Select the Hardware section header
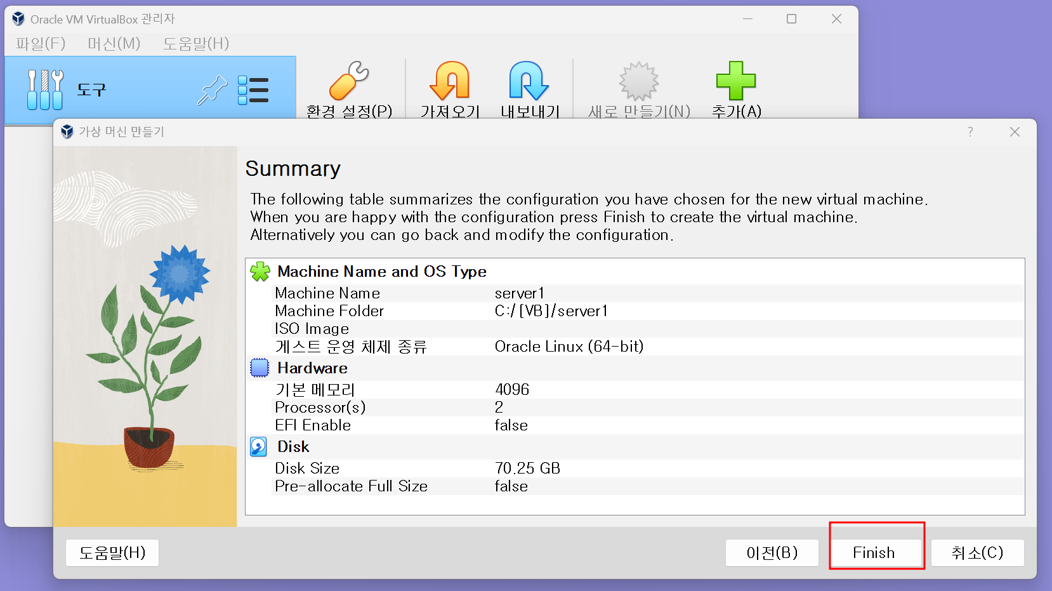 click(x=312, y=368)
